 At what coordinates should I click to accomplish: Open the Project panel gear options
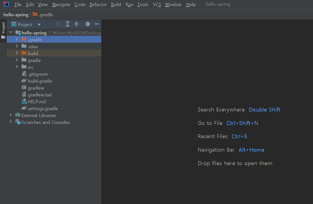(88, 24)
